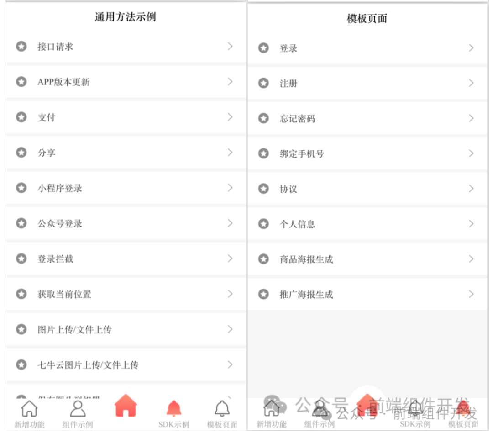Screen dimensions: 493x433
Task: Select the 分享 list label
Action: tap(47, 153)
